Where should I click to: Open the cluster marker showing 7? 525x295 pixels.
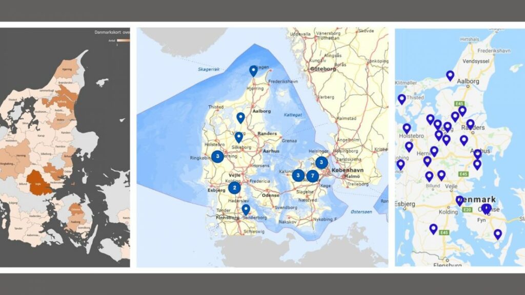click(313, 176)
